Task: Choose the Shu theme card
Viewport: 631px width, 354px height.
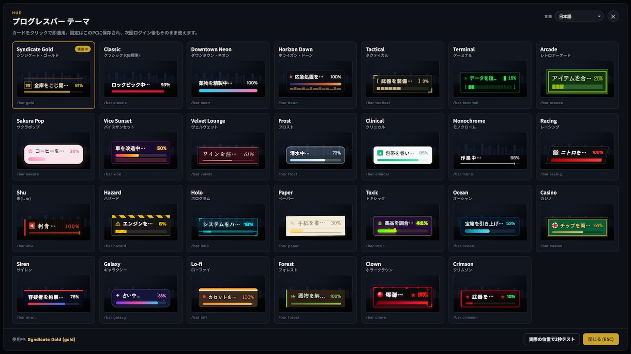Action: (x=53, y=218)
